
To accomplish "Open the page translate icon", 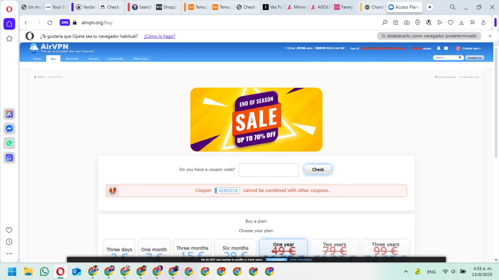I will click(429, 23).
